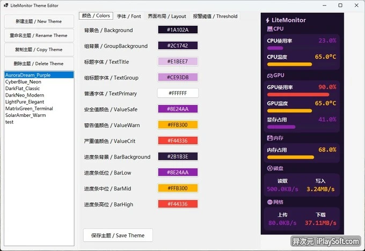The height and width of the screenshot is (251, 365).
Task: Click the CPU chip icon in preview
Action: pos(270,29)
